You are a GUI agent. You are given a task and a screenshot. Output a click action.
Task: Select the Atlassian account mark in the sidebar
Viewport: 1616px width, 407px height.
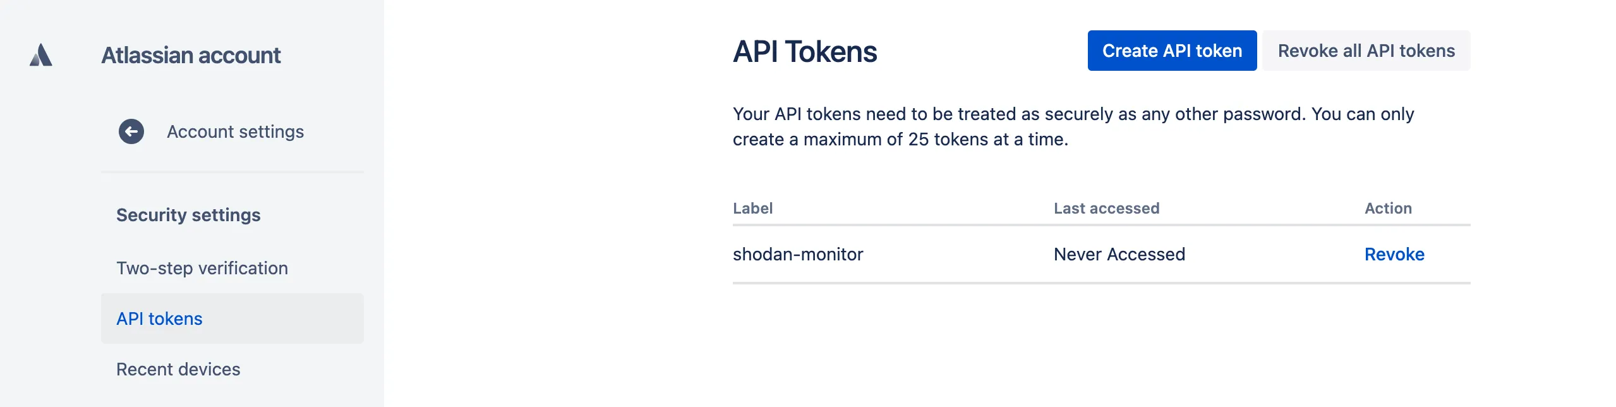(40, 56)
